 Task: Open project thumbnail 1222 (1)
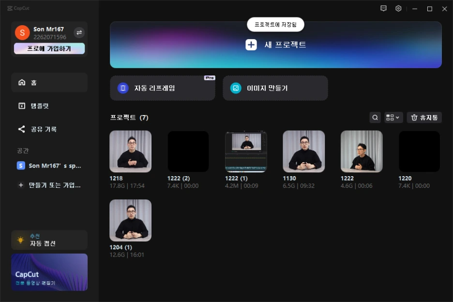246,151
